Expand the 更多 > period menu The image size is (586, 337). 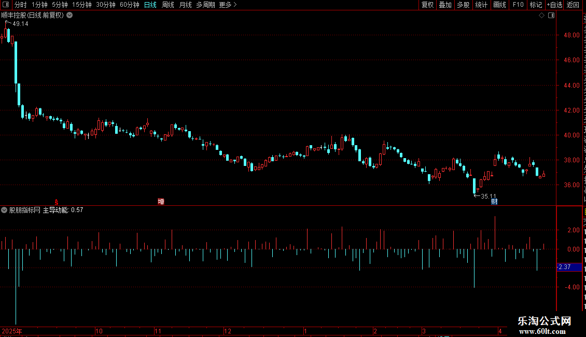tap(228, 5)
